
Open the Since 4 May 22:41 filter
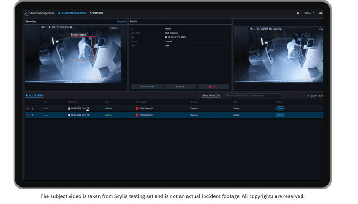pyautogui.click(x=212, y=95)
